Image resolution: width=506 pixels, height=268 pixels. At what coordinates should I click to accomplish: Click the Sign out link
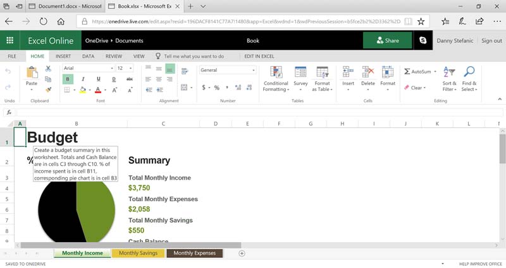click(491, 40)
